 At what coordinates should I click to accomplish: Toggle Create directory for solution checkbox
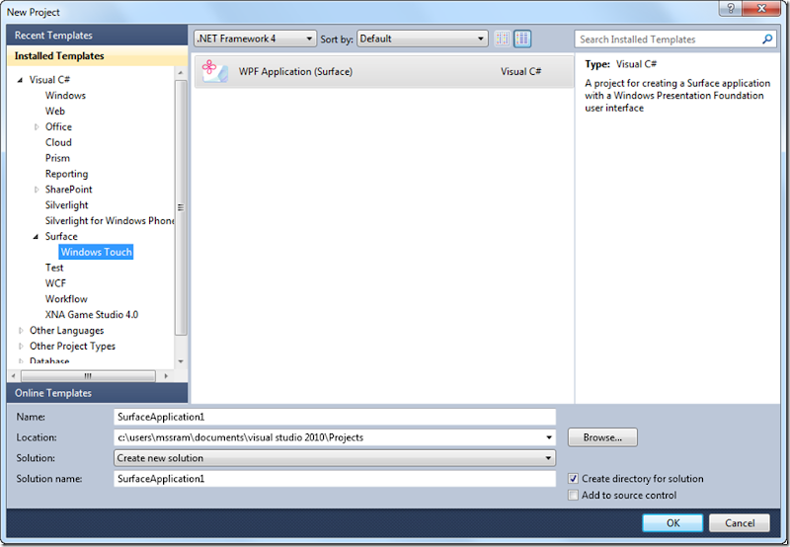tap(573, 479)
